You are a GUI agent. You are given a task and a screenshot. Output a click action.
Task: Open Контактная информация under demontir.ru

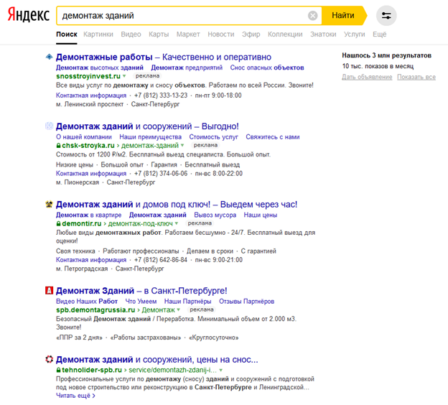click(x=91, y=260)
